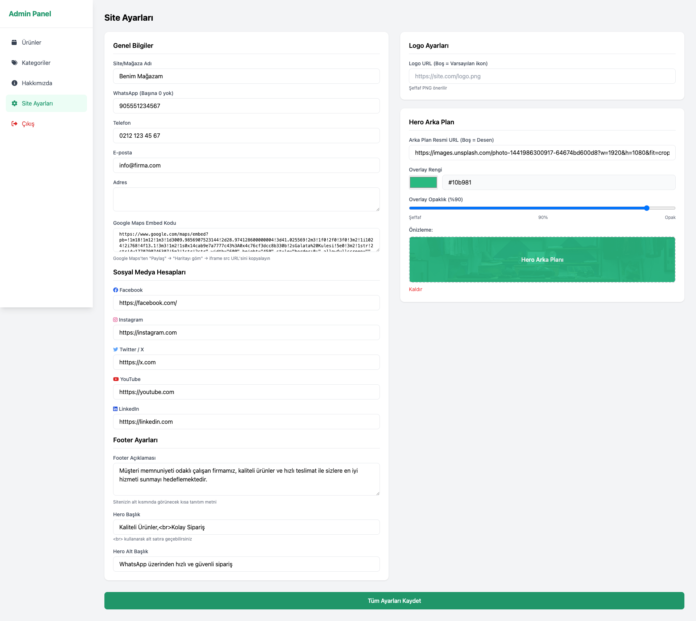Select the green overlay color swatch
Screen dimensions: 696x621
coord(423,182)
